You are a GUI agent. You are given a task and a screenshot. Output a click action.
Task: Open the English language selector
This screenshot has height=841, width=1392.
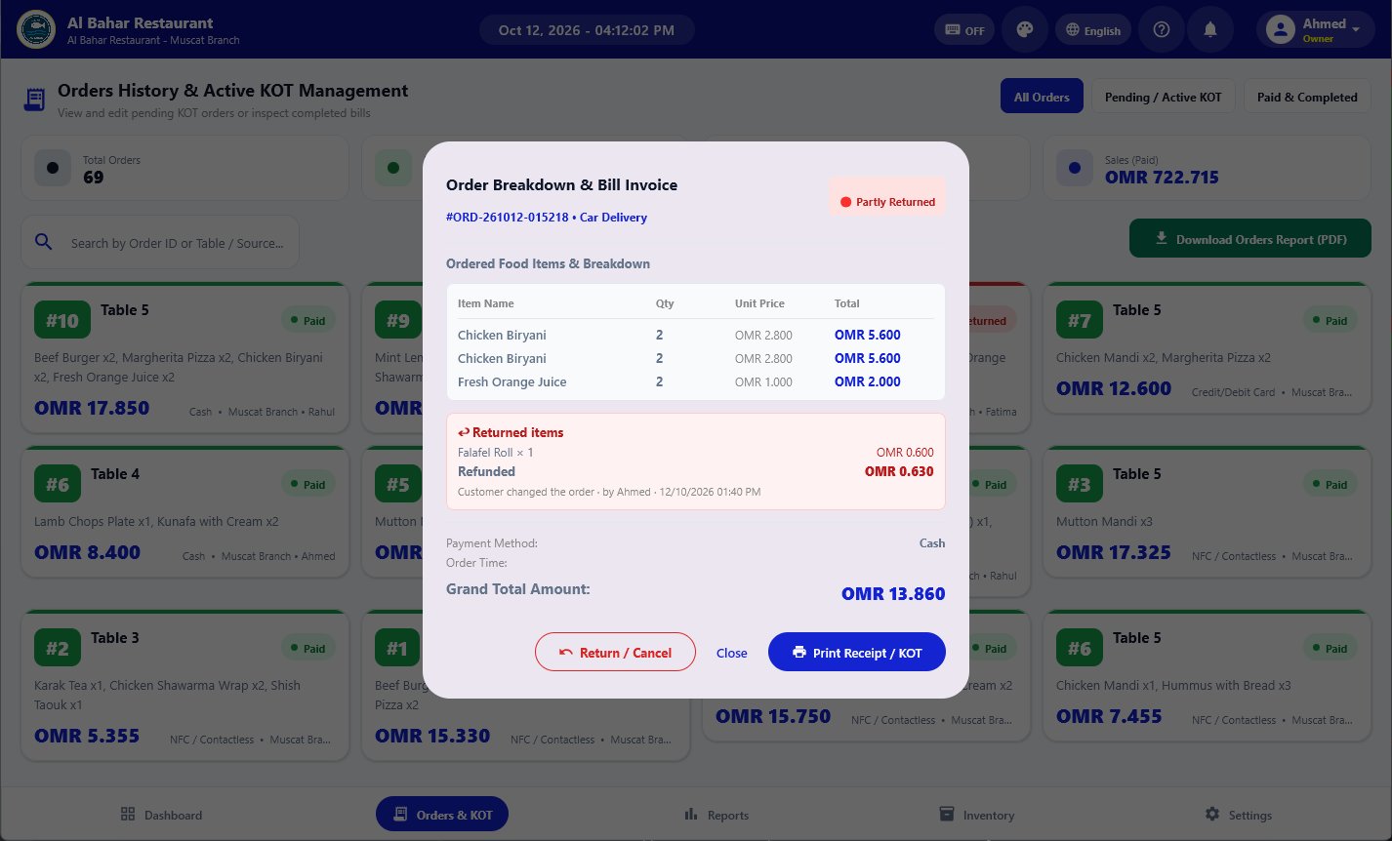tap(1093, 30)
